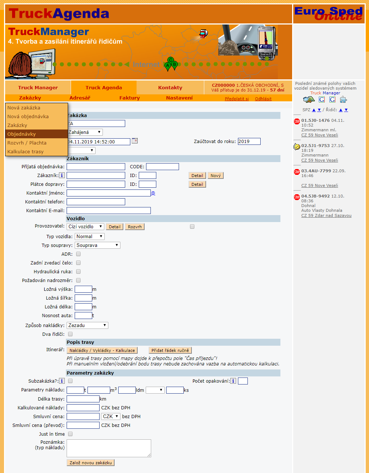Show info icon next to Počet opakování
Image resolution: width=369 pixels, height=473 pixels.
[233, 381]
